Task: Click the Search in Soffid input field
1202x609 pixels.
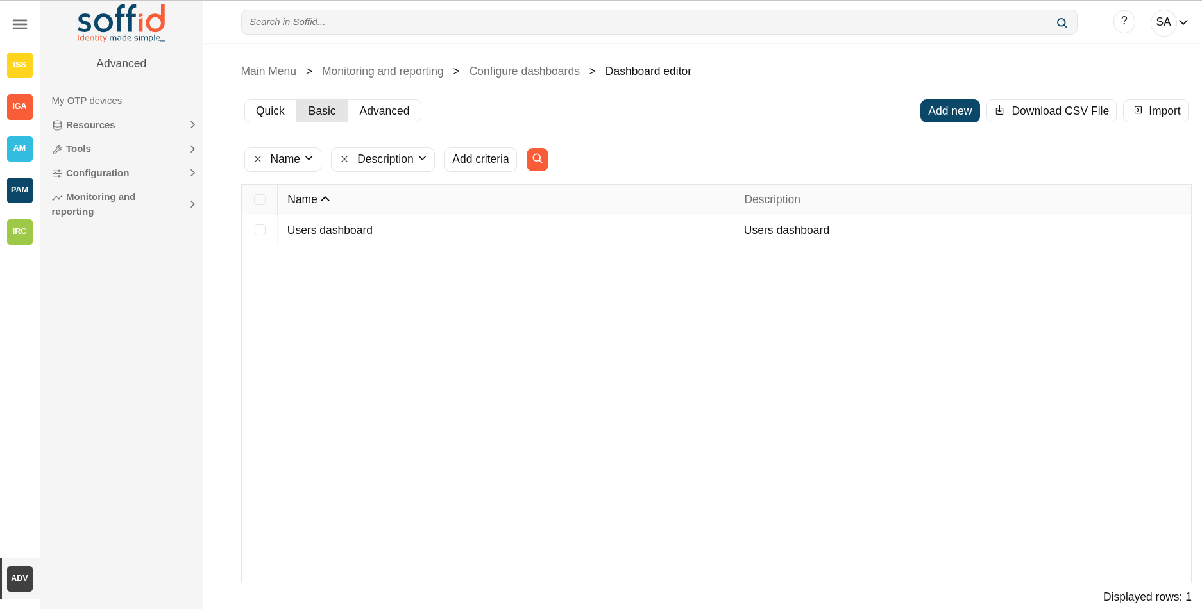Action: pos(641,22)
